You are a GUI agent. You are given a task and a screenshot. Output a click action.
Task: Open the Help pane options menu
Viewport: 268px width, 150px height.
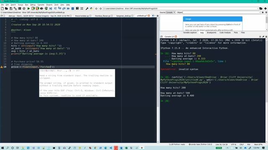click(266, 12)
